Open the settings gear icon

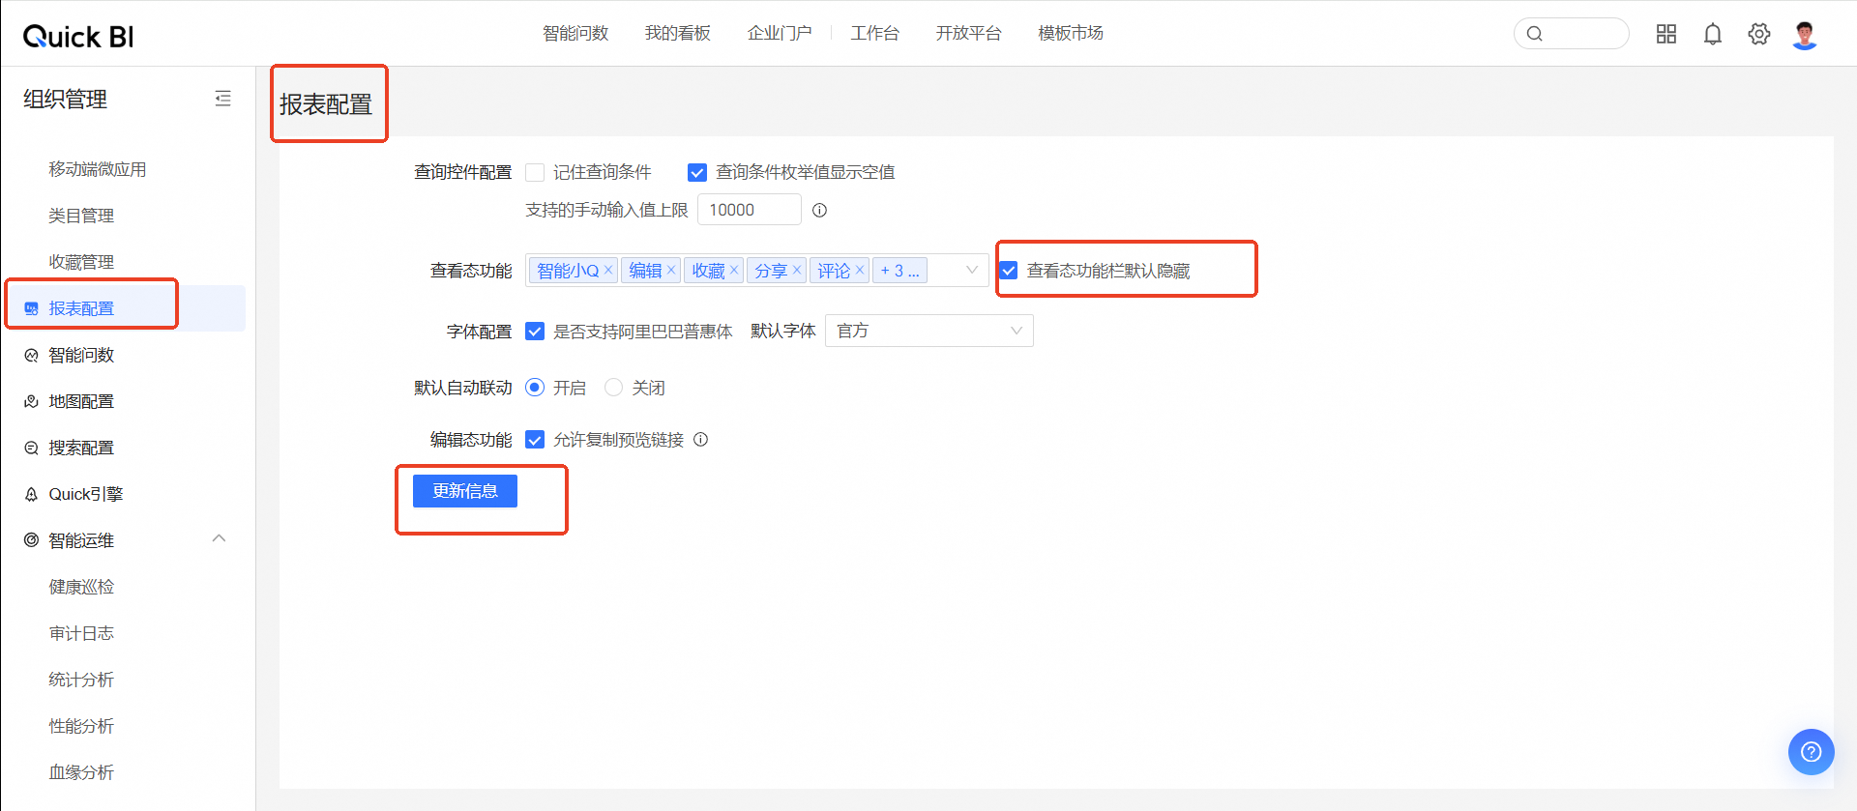coord(1758,34)
